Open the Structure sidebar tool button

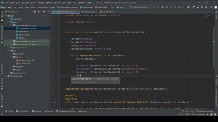[2, 68]
